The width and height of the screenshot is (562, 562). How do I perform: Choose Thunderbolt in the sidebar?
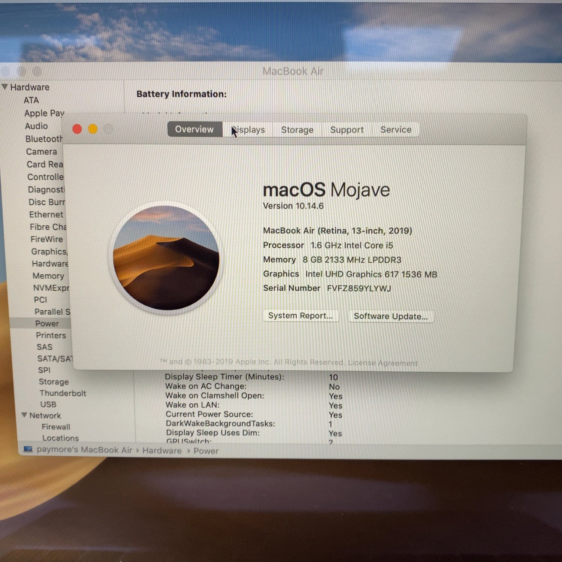point(63,393)
